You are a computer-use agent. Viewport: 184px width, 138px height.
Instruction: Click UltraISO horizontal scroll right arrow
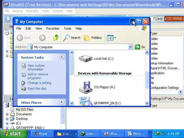tap(180, 92)
